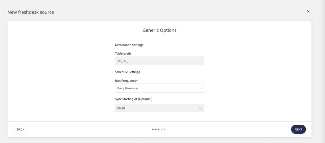325x143 pixels.
Task: Select the second step progress dot
Action: [156, 129]
